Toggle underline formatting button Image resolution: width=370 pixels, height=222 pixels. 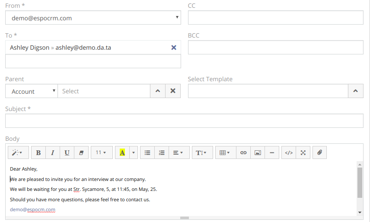tap(67, 152)
